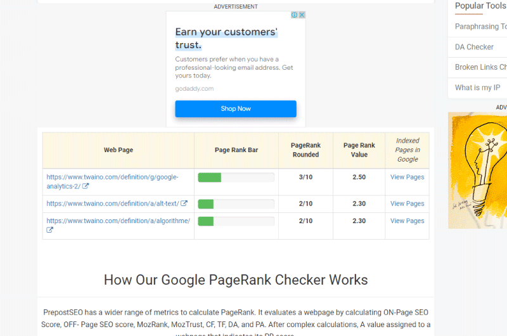Close the GoDaddy ad with X icon
This screenshot has width=507, height=336.
coord(302,15)
